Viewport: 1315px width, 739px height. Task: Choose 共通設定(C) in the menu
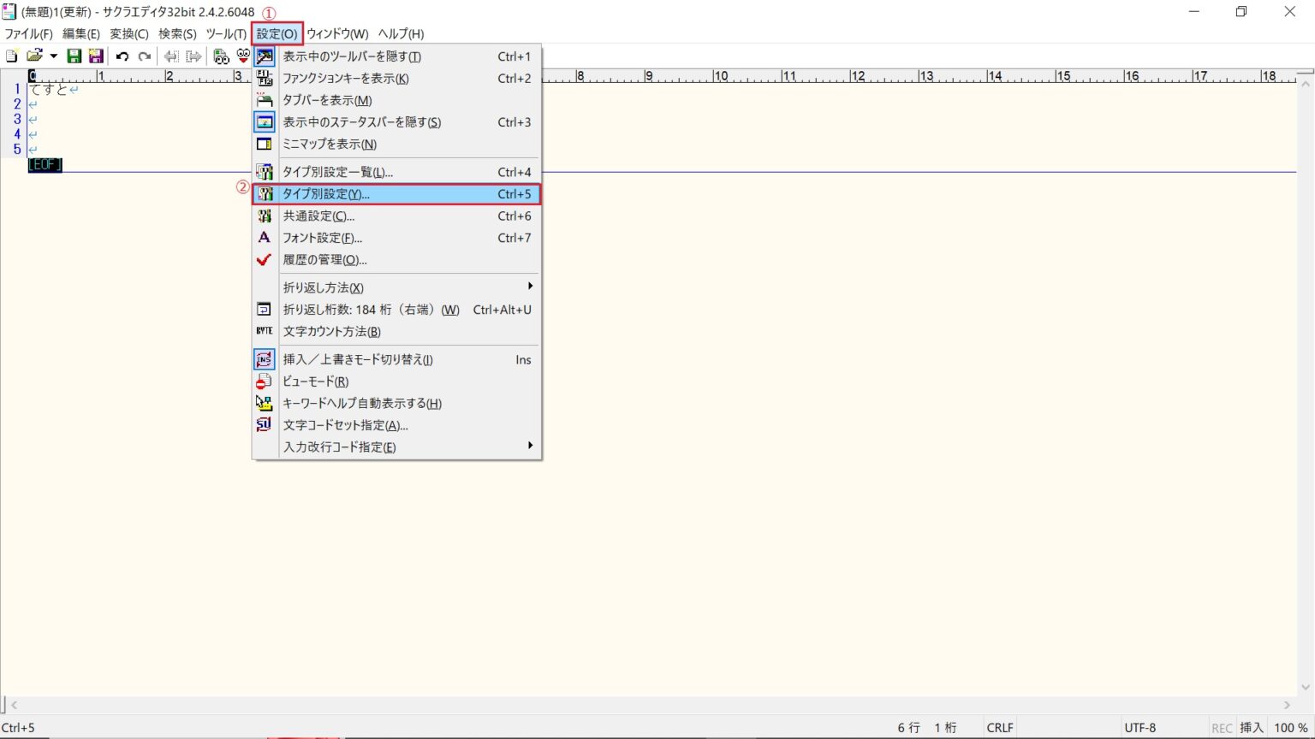[x=318, y=216]
